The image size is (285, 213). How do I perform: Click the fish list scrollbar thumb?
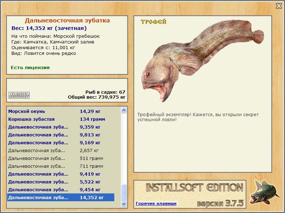click(x=124, y=192)
